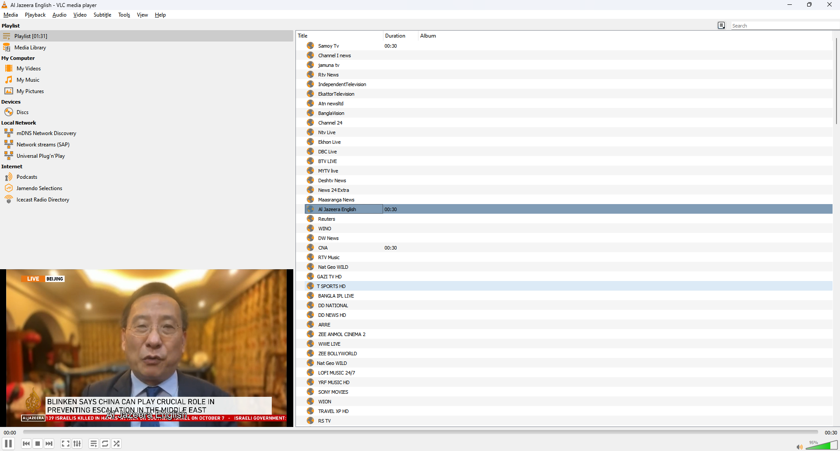
Task: Sort playlist by Duration column header
Action: point(401,36)
